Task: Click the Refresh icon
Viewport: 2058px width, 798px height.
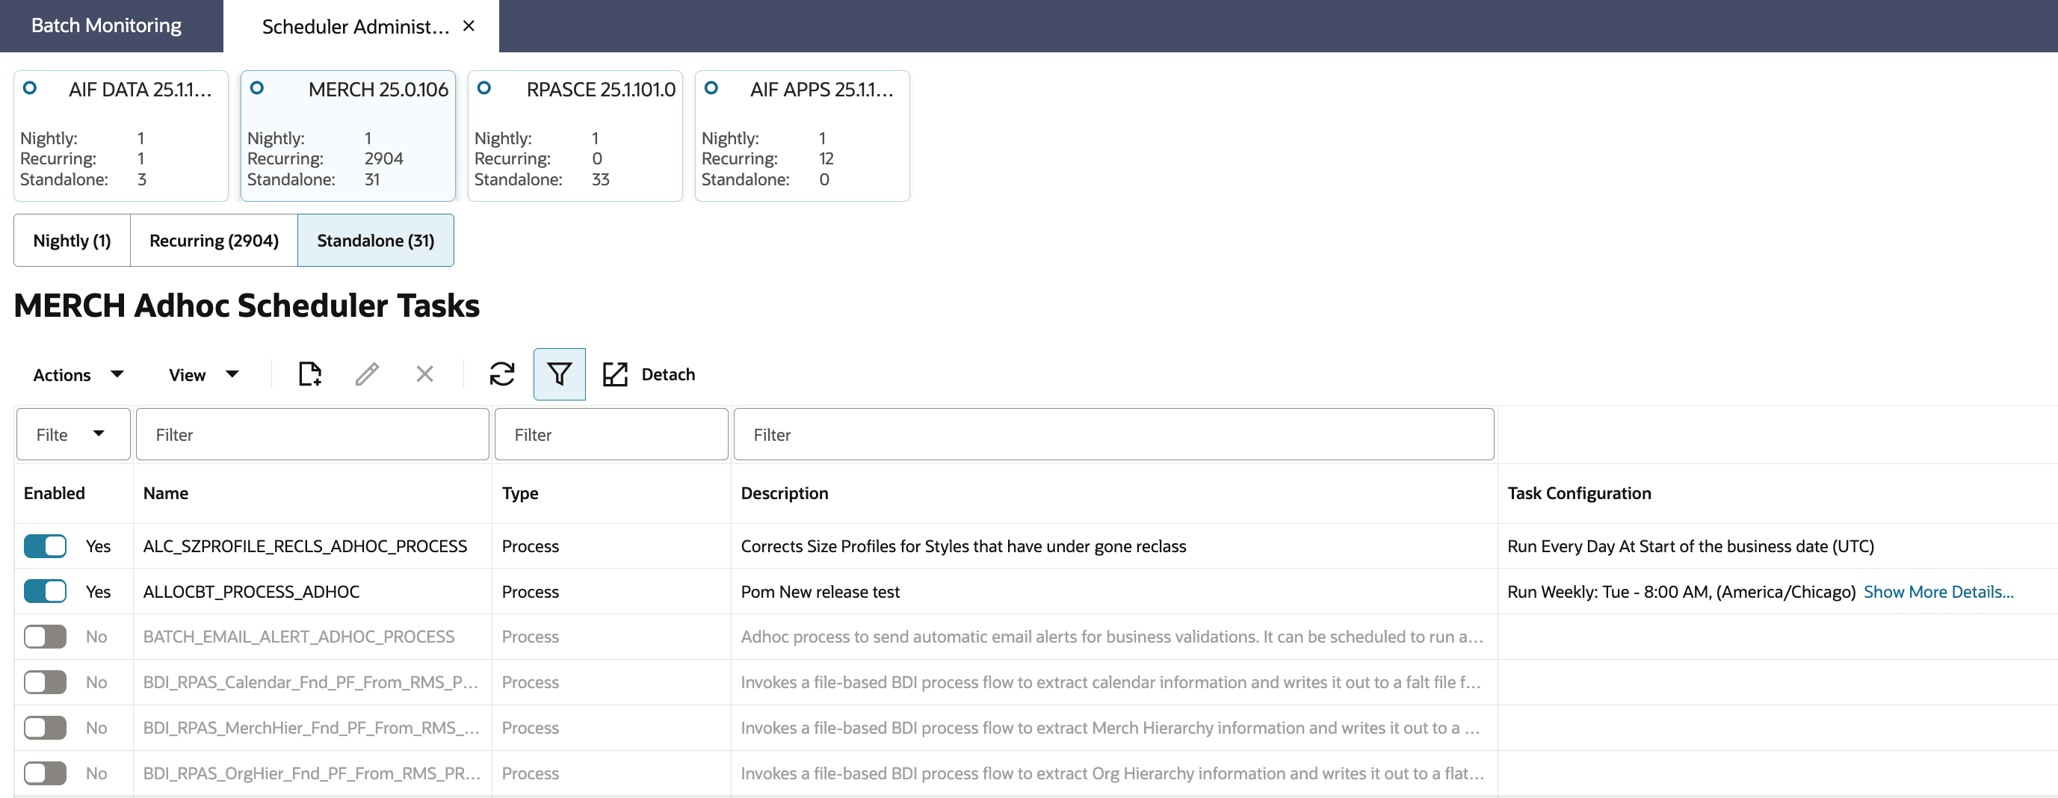Action: click(501, 374)
